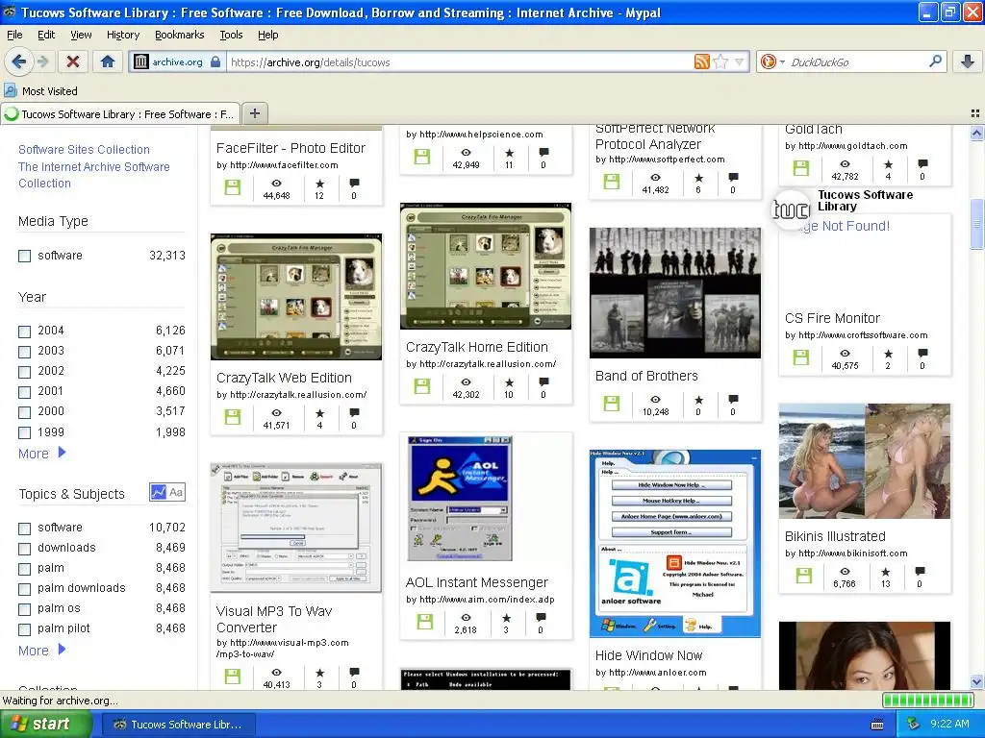Click the favorites star under CrazyTalk Web Edition
Screen dimensions: 985x738
(319, 413)
